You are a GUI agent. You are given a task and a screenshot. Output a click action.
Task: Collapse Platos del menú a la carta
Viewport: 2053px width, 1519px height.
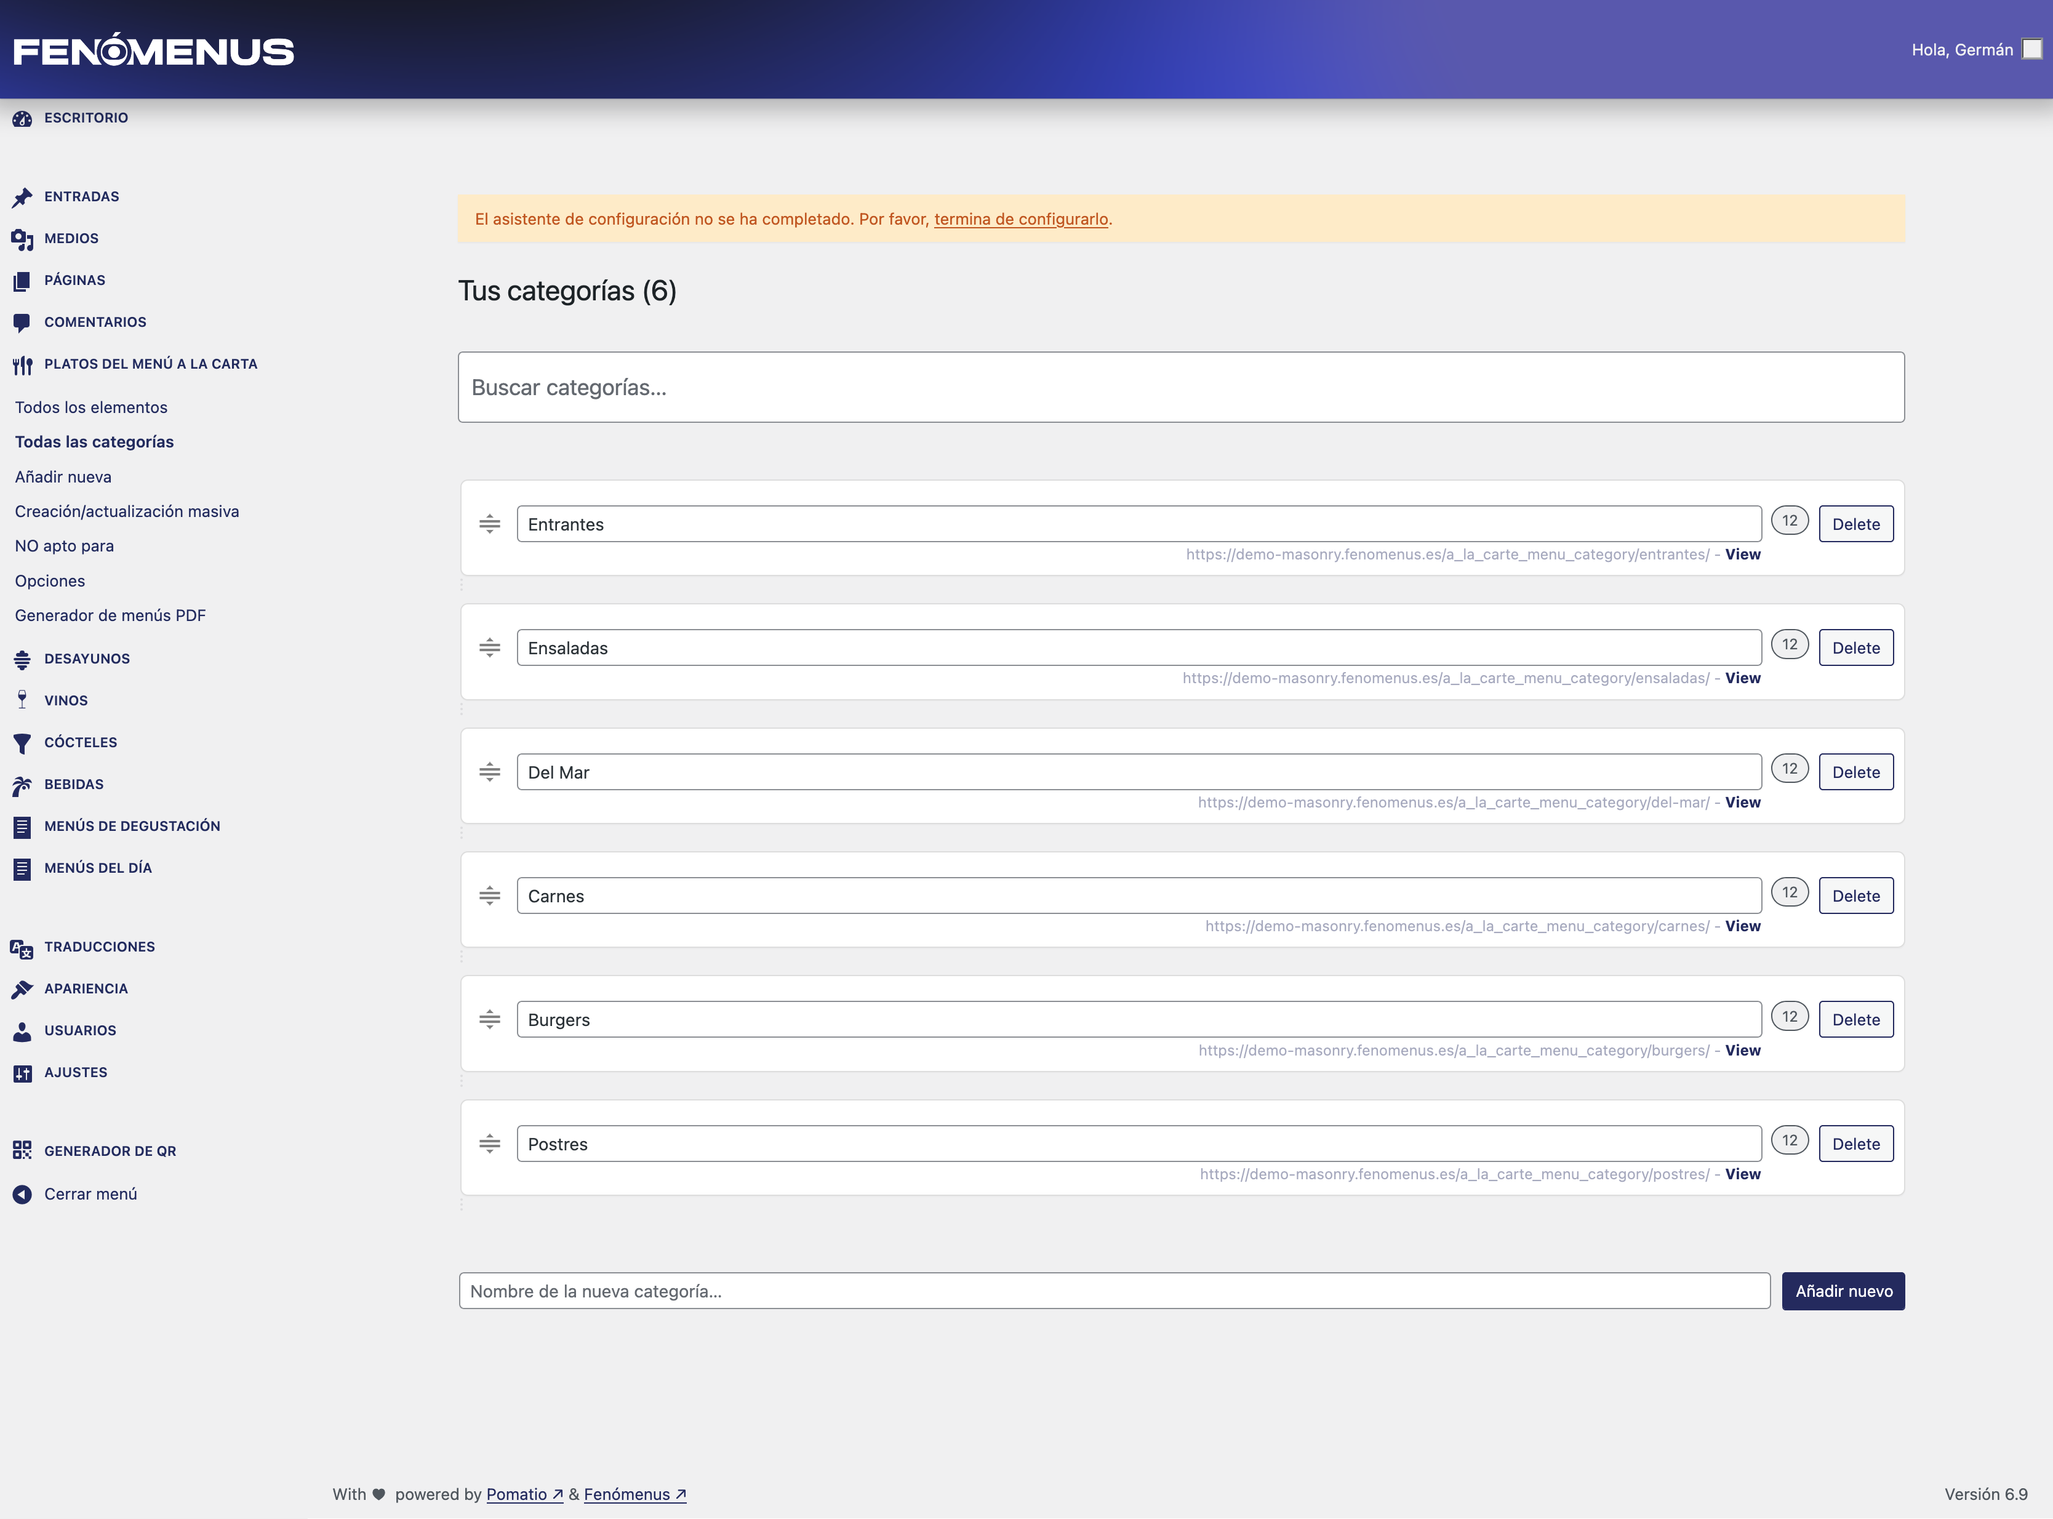click(x=150, y=364)
